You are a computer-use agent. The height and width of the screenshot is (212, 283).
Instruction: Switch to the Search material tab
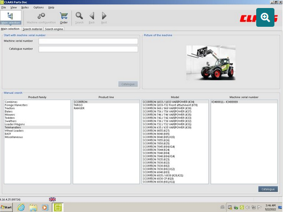[x=32, y=29]
